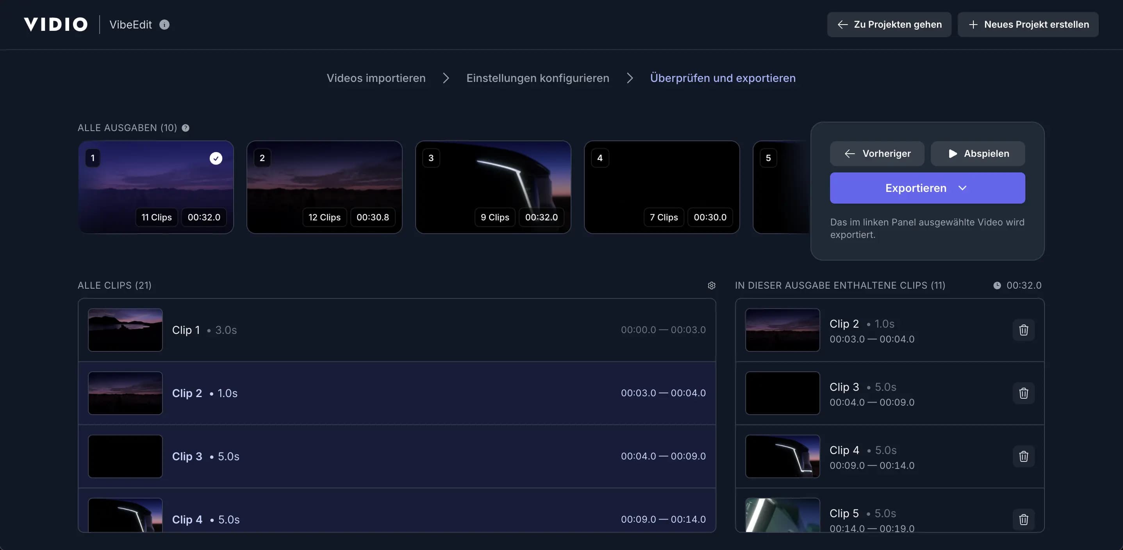Image resolution: width=1123 pixels, height=550 pixels.
Task: Open the gear settings for Alle Clips
Action: pos(711,286)
